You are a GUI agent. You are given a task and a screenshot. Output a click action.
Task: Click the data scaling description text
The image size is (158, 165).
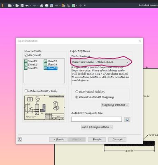click(100, 74)
